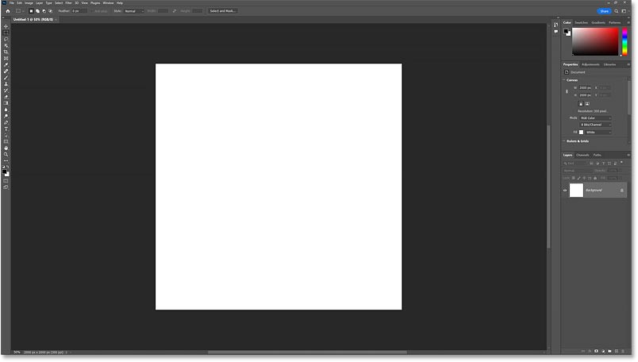Click the Share button

[x=605, y=11]
